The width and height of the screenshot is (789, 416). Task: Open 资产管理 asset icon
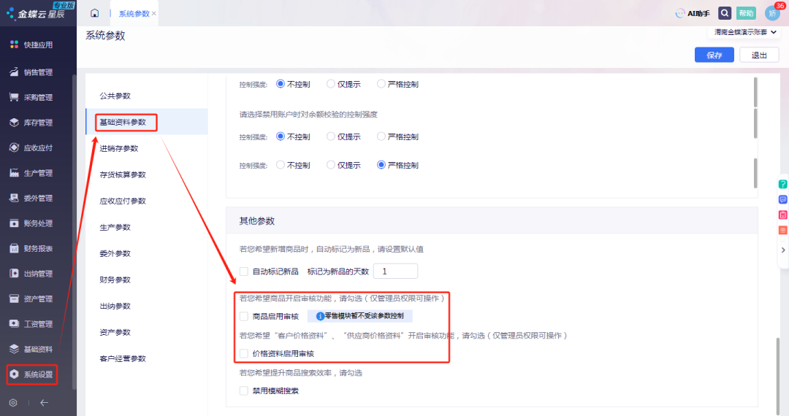(x=14, y=298)
